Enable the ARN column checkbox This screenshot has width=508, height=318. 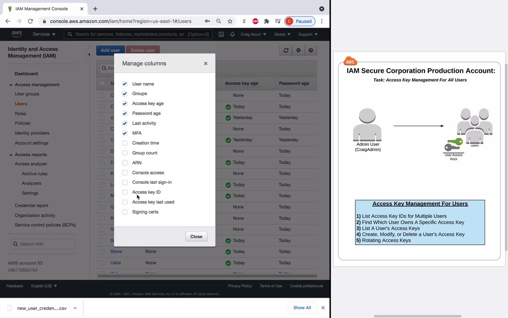click(125, 163)
